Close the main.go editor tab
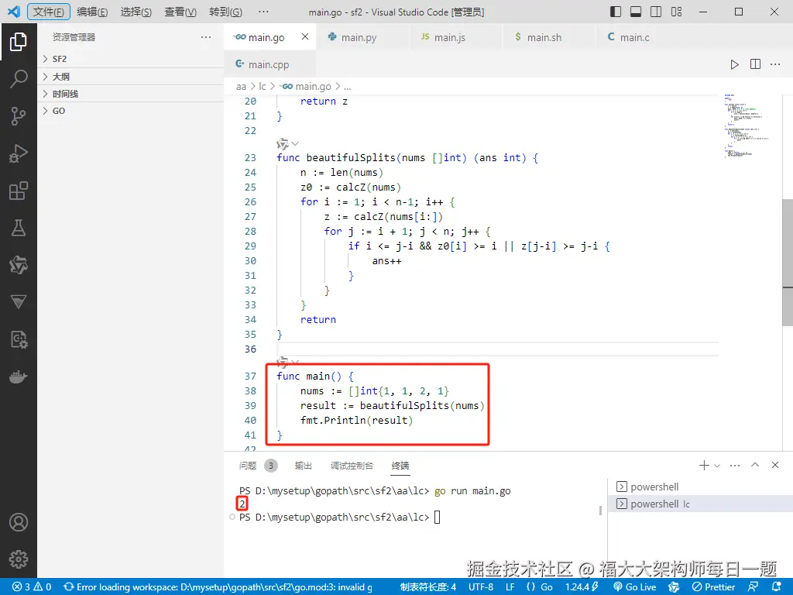793x595 pixels. [x=305, y=36]
